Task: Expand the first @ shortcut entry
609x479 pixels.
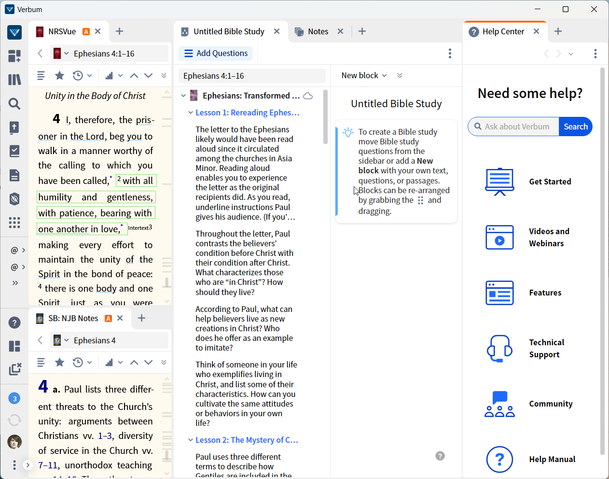Action: (18, 250)
